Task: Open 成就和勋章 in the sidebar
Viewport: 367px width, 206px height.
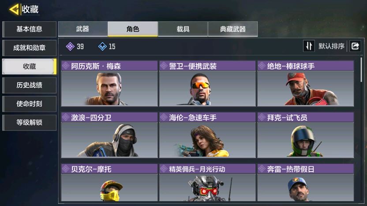Action: [x=29, y=48]
